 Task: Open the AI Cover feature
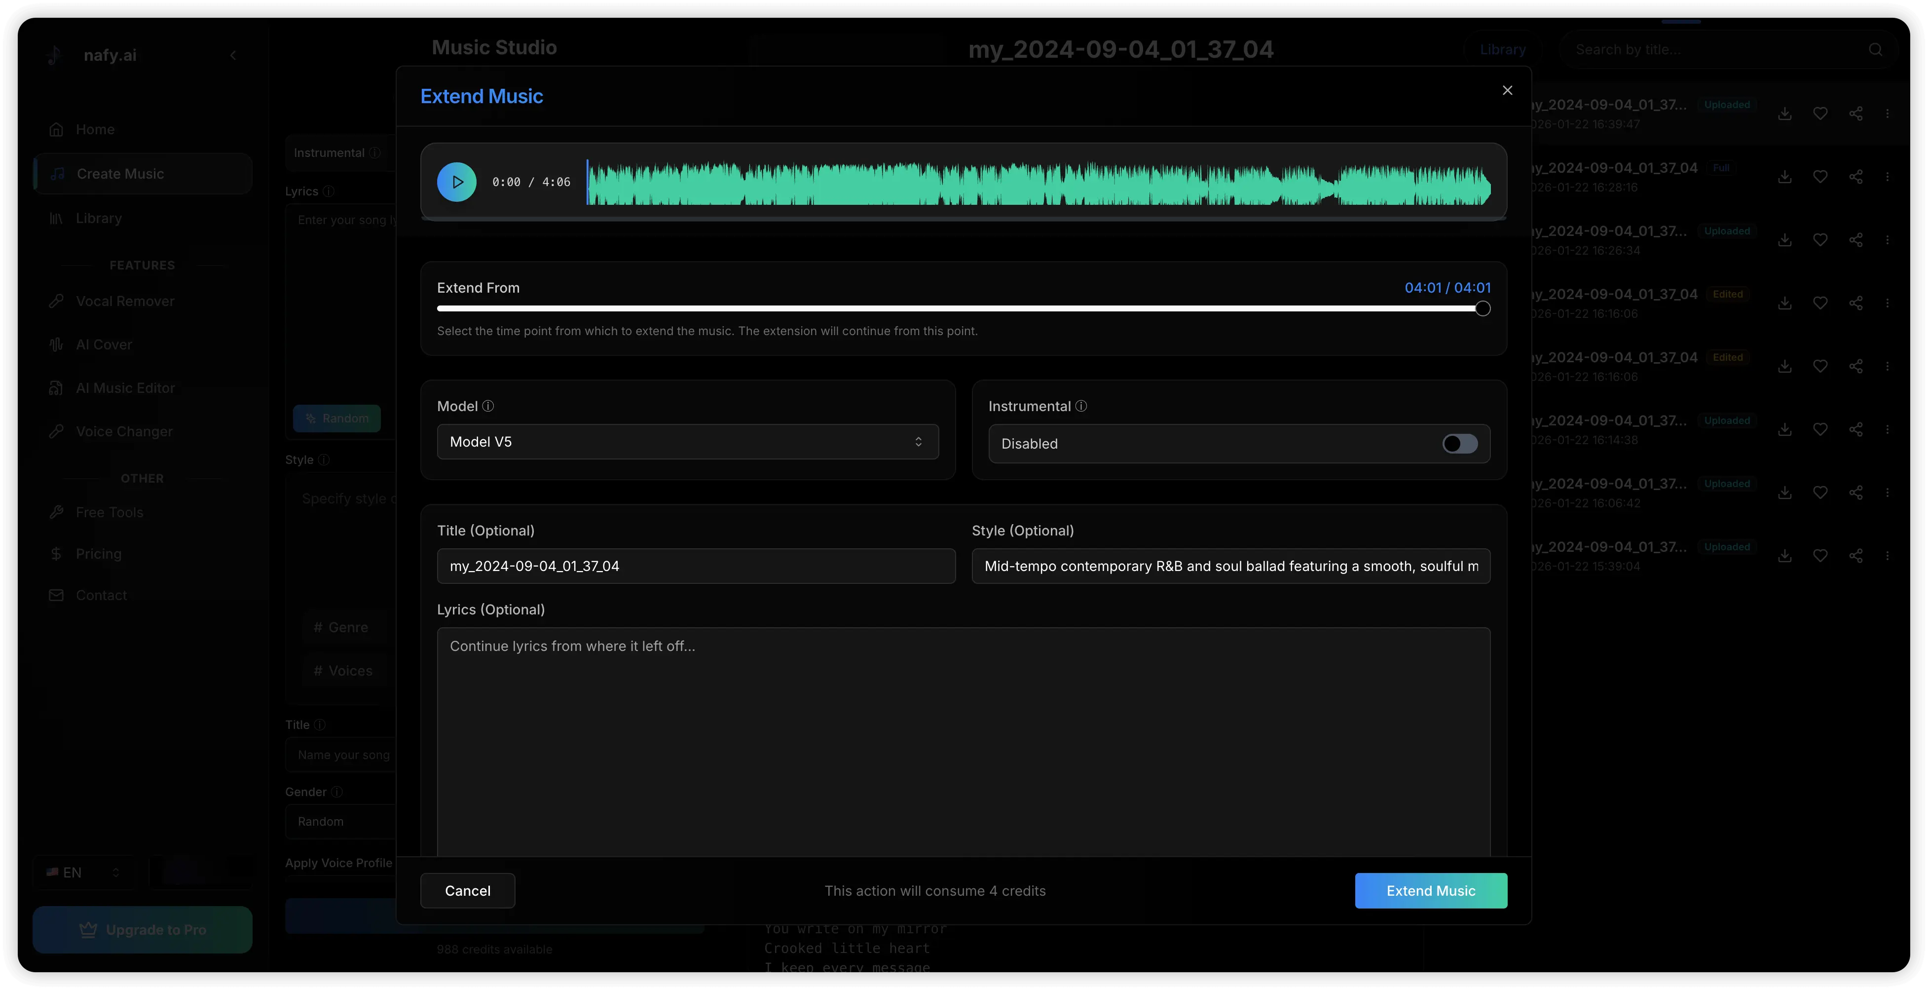coord(142,344)
